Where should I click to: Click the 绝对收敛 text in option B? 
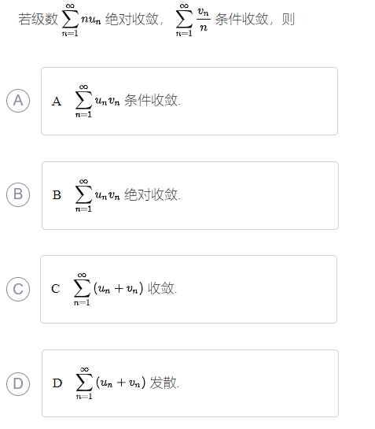coord(152,194)
